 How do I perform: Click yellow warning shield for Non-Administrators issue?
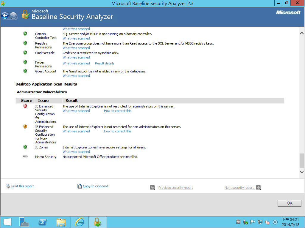click(x=25, y=126)
